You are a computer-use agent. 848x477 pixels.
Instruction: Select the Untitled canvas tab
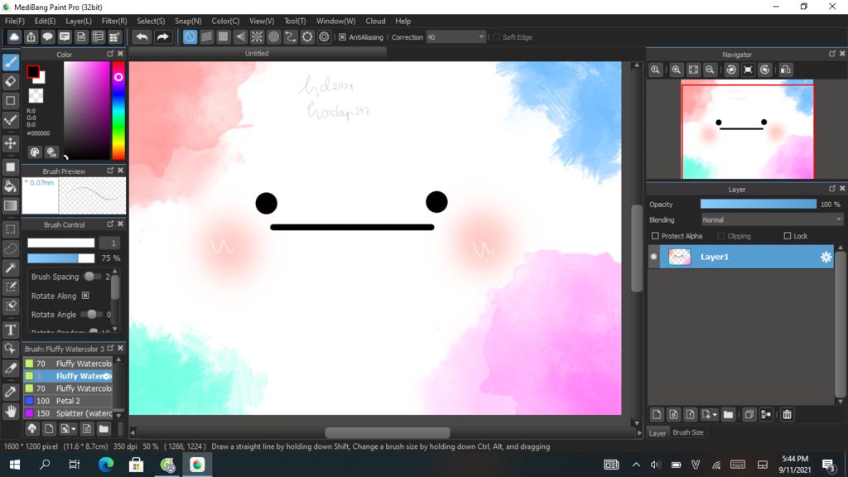point(257,54)
